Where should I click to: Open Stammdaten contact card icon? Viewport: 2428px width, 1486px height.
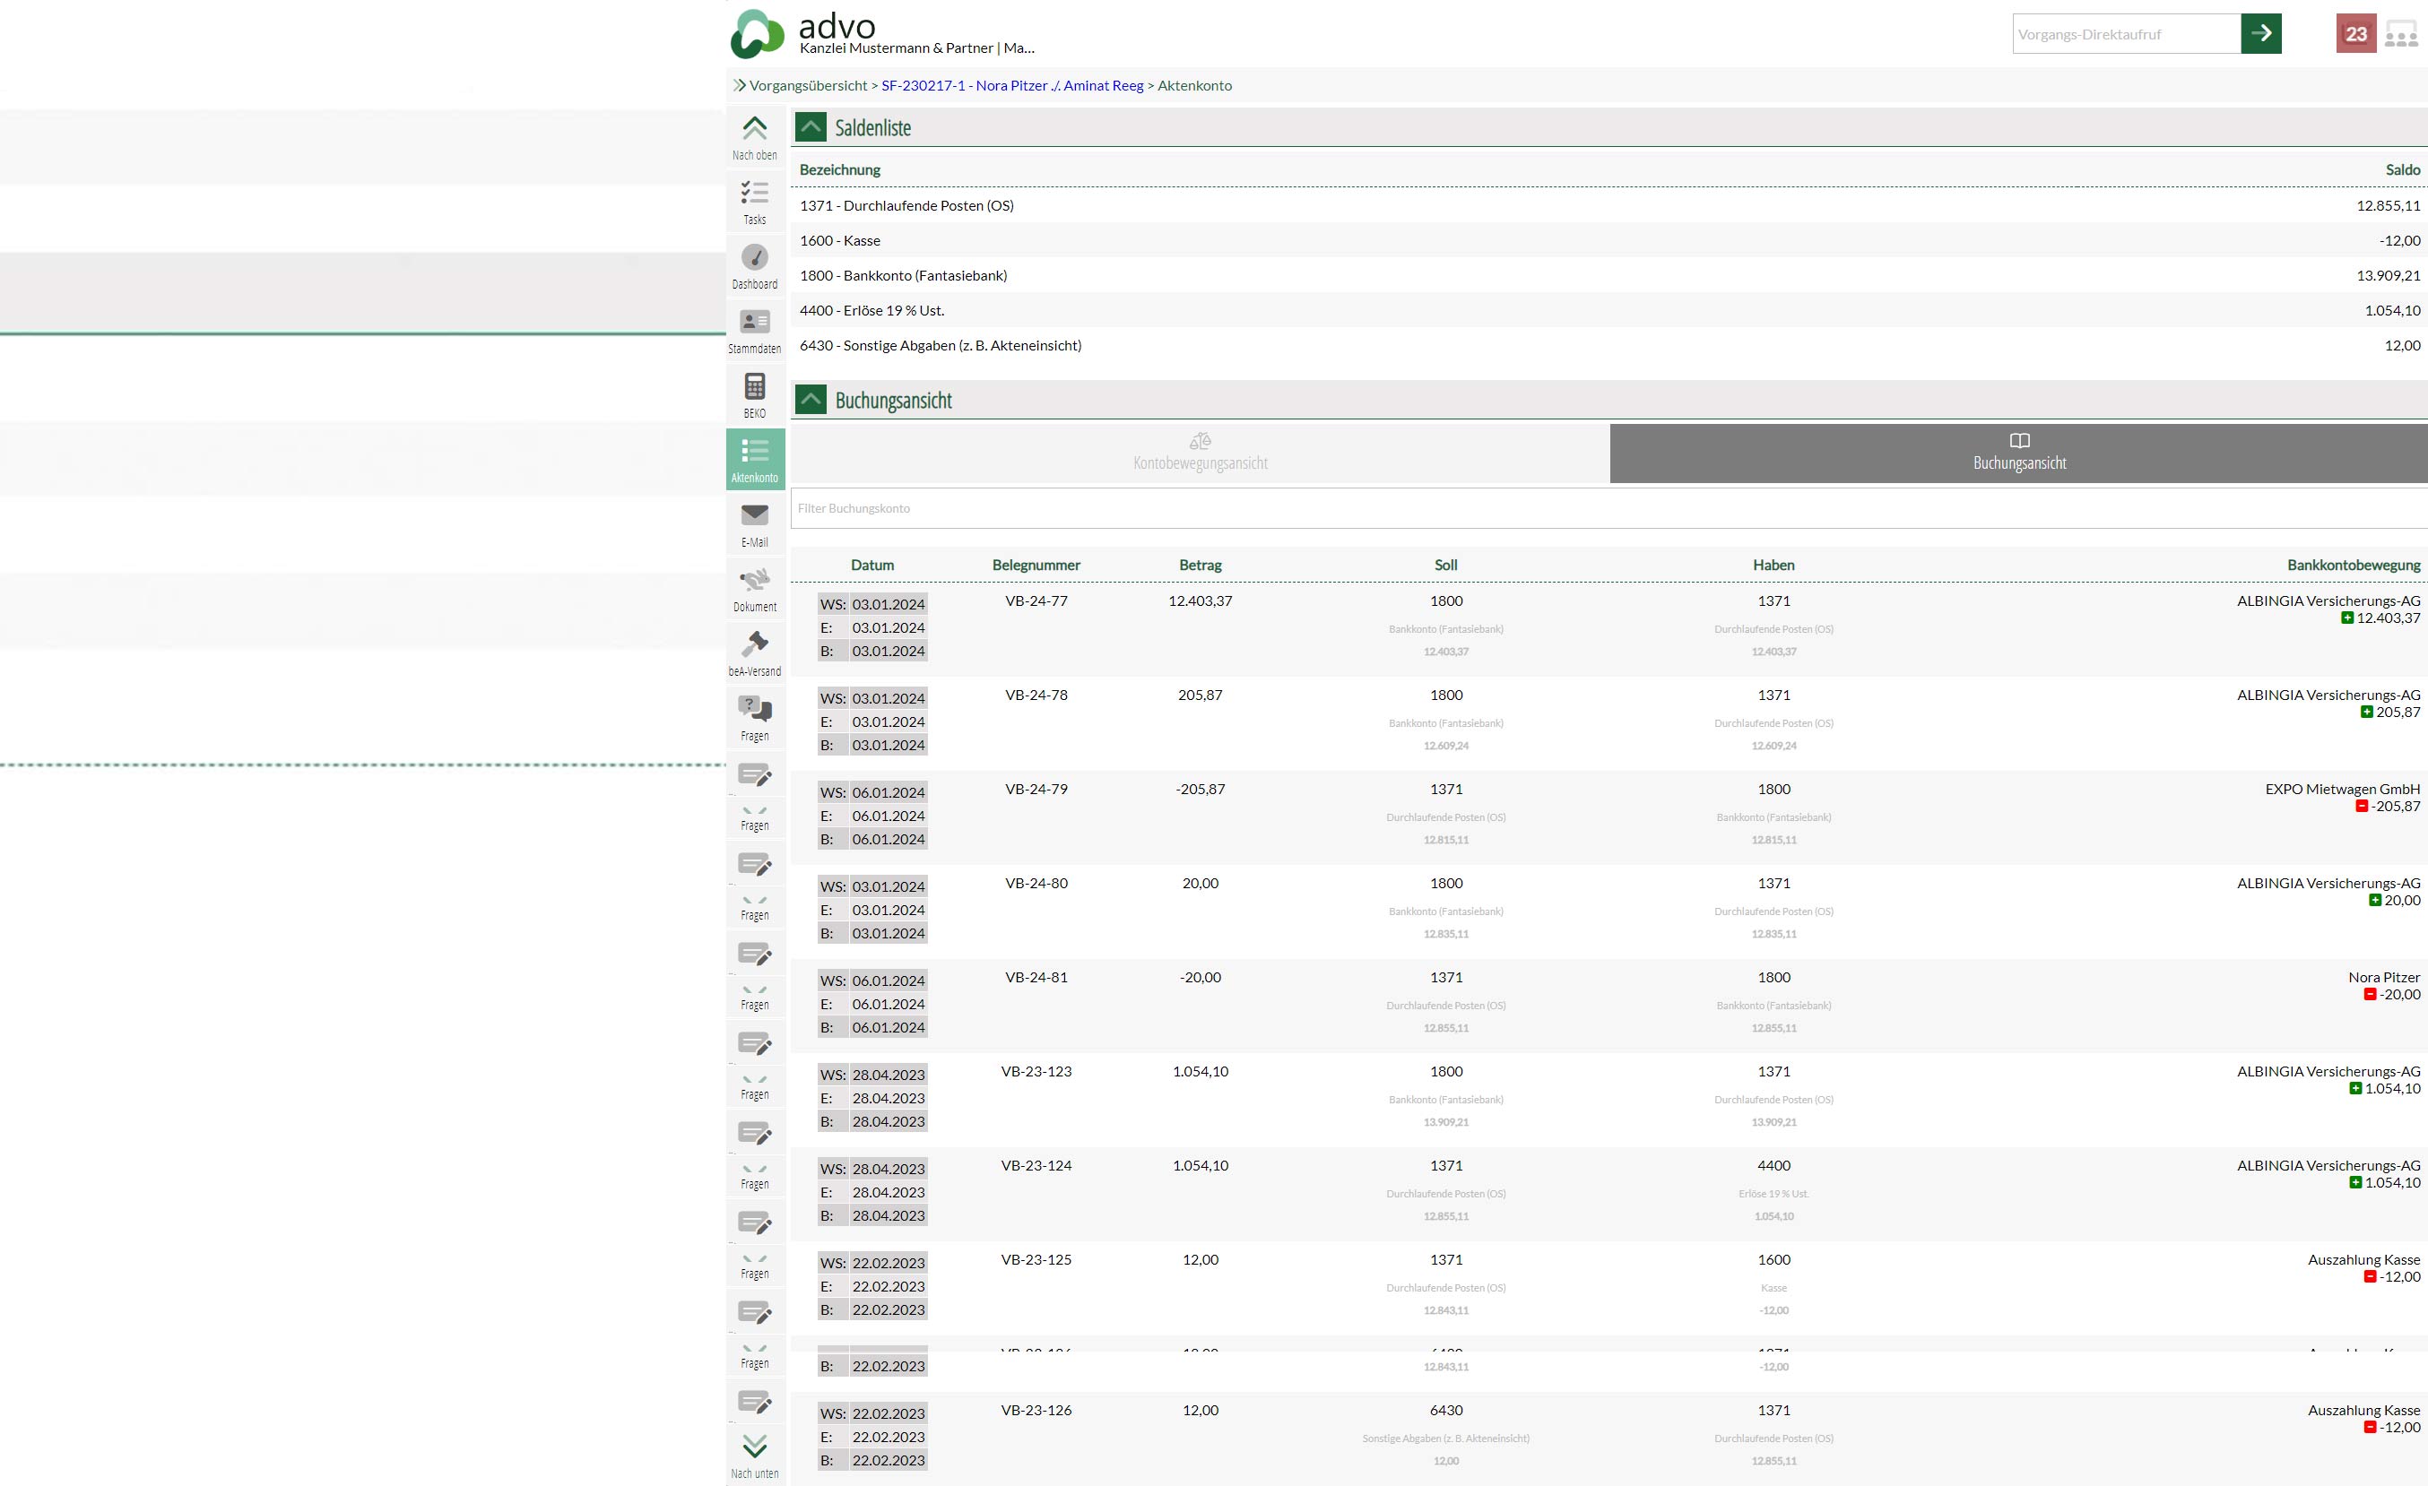click(x=754, y=322)
